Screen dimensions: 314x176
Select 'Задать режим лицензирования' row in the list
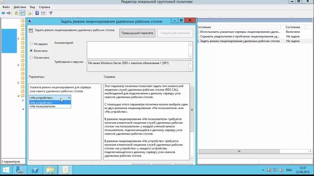254,41
